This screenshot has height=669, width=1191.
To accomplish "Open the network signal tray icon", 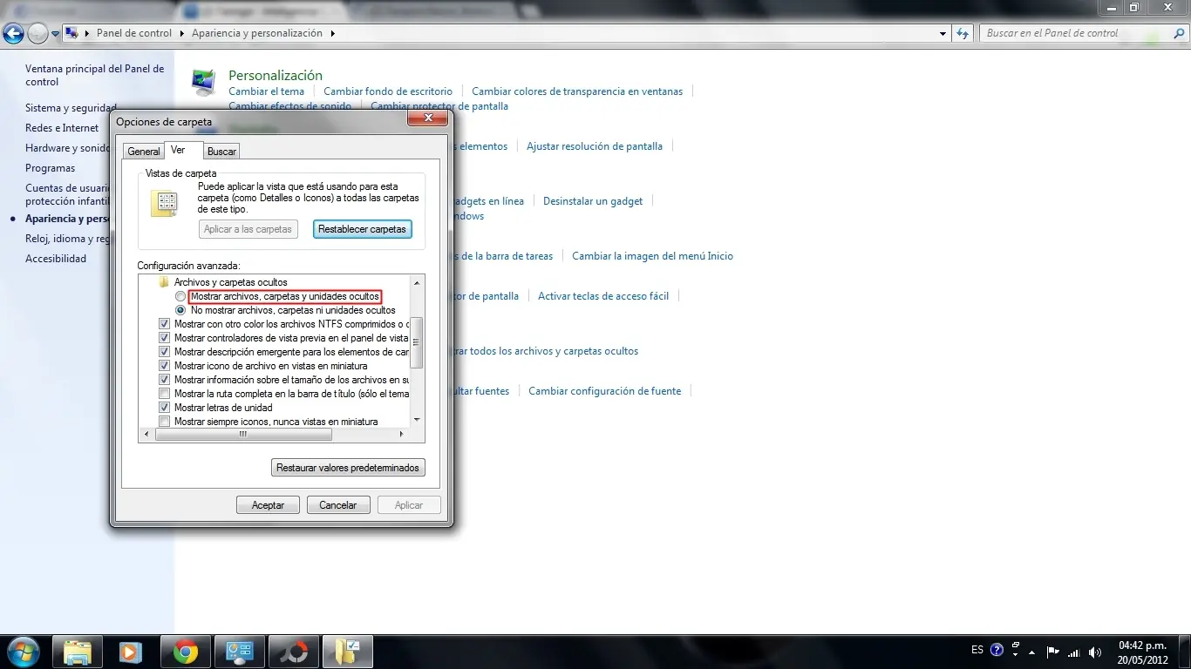I will click(1073, 652).
